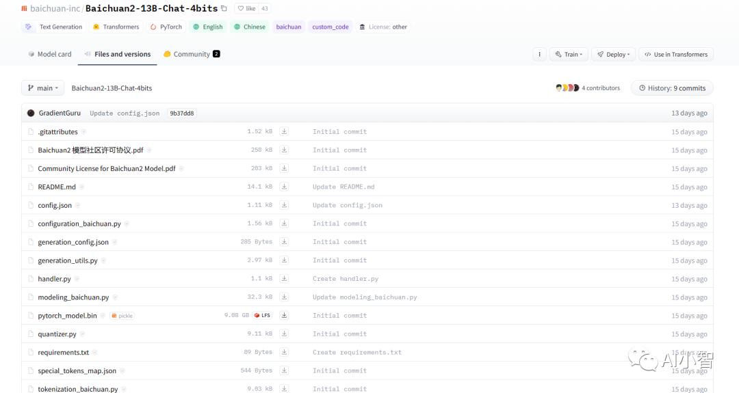Click the baichuan-inc organization link
The image size is (739, 393).
click(55, 8)
